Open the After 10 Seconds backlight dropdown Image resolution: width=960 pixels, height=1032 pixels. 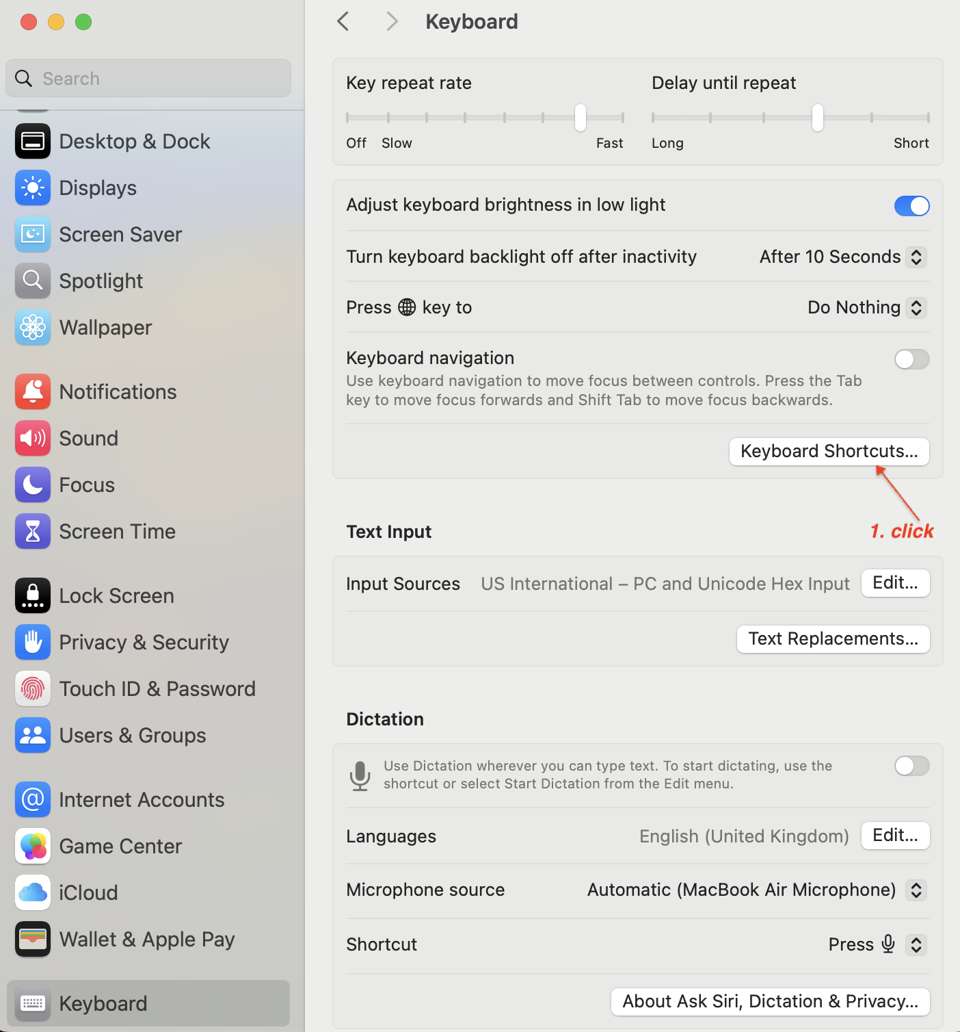click(x=843, y=257)
